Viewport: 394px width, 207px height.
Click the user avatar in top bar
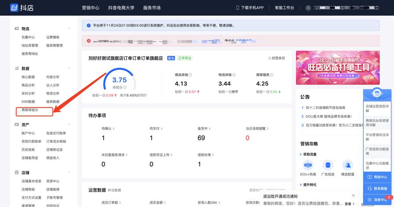(x=308, y=8)
